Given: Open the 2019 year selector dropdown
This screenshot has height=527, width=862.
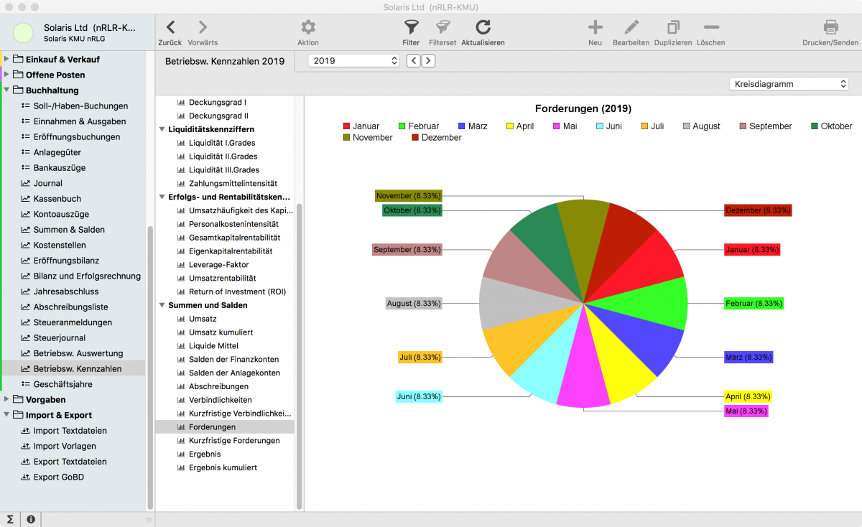Looking at the screenshot, I should pos(353,61).
